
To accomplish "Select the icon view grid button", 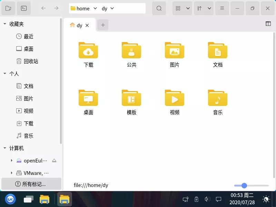I will [178, 8].
